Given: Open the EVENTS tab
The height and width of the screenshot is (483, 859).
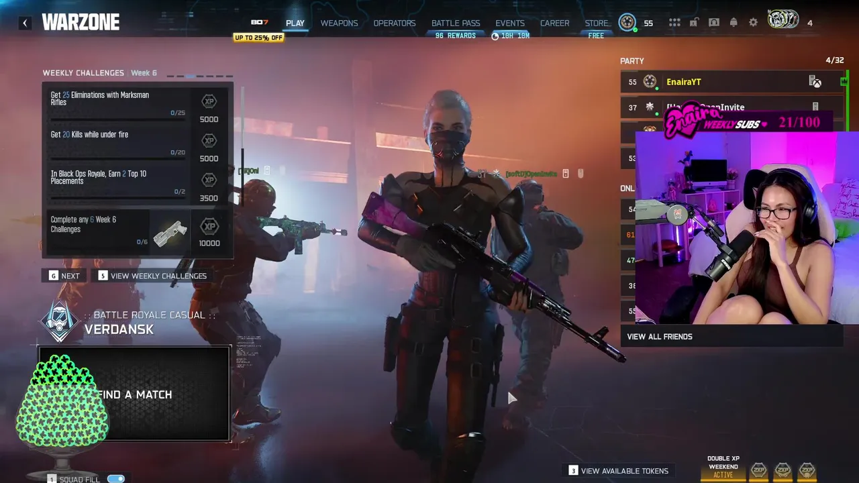Looking at the screenshot, I should pos(510,23).
